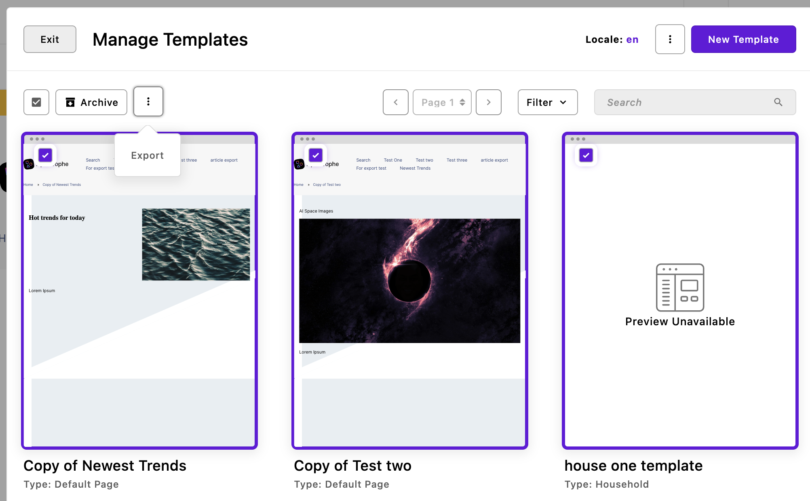
Task: Click the Preview Unavailable layout icon
Action: tap(680, 287)
